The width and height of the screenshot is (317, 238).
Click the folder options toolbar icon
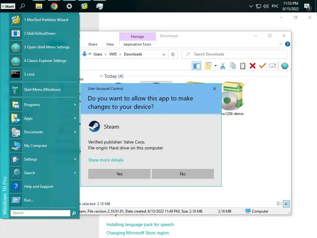click(x=208, y=66)
